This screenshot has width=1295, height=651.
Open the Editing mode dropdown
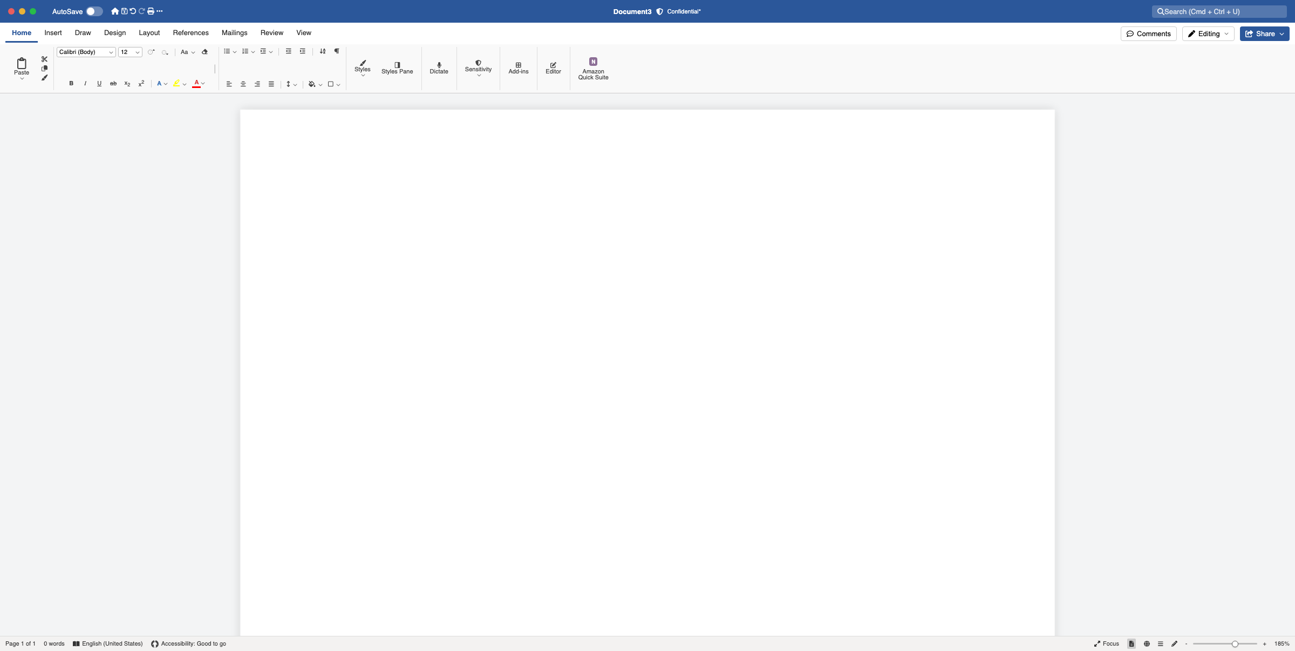[x=1208, y=33]
